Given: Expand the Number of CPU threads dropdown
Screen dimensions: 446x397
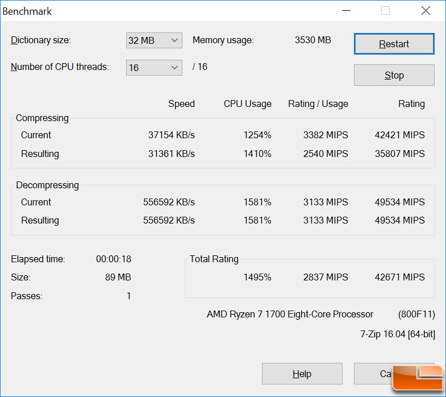Looking at the screenshot, I should pos(154,68).
